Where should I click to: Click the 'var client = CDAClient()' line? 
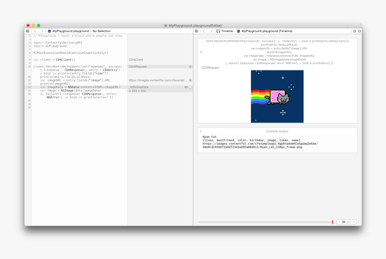54,60
